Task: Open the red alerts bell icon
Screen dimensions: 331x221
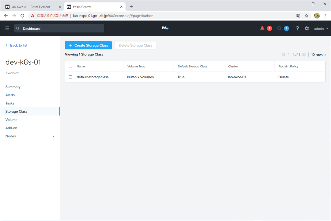Action: (262, 28)
